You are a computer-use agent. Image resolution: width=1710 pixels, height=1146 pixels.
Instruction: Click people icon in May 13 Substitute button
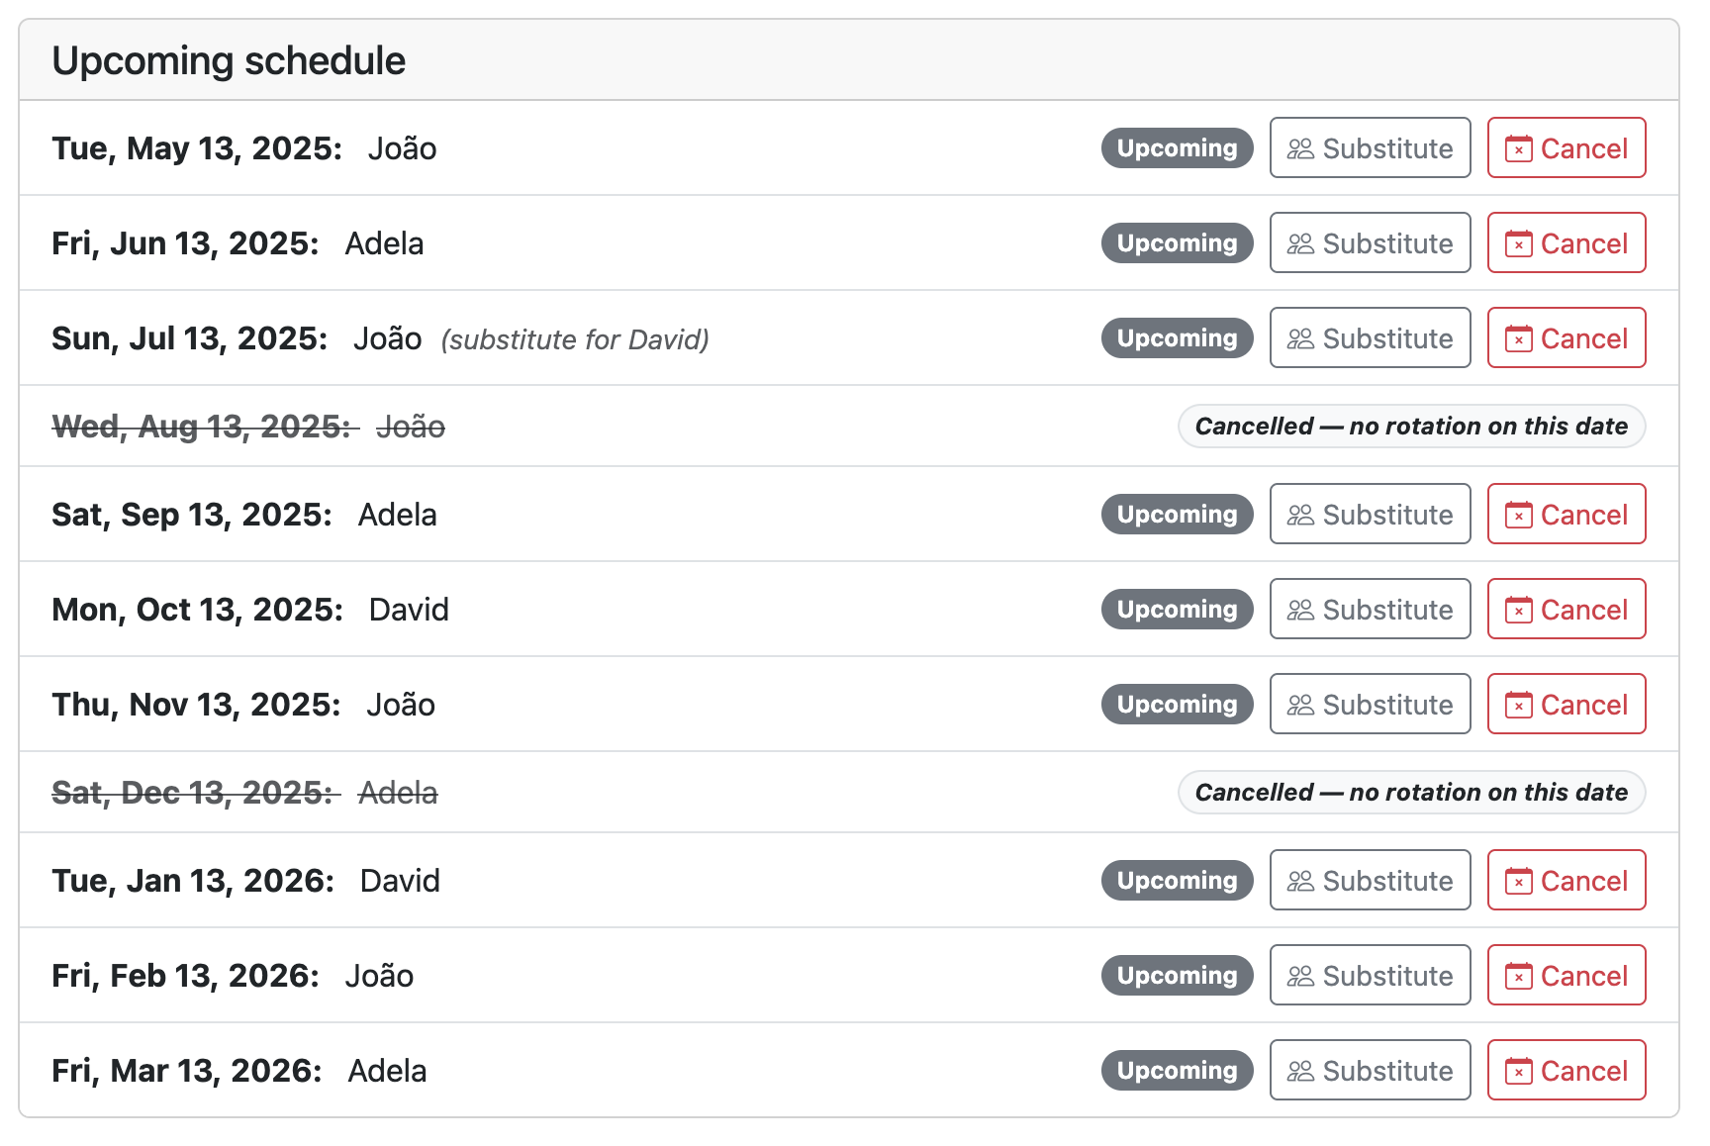click(x=1300, y=148)
